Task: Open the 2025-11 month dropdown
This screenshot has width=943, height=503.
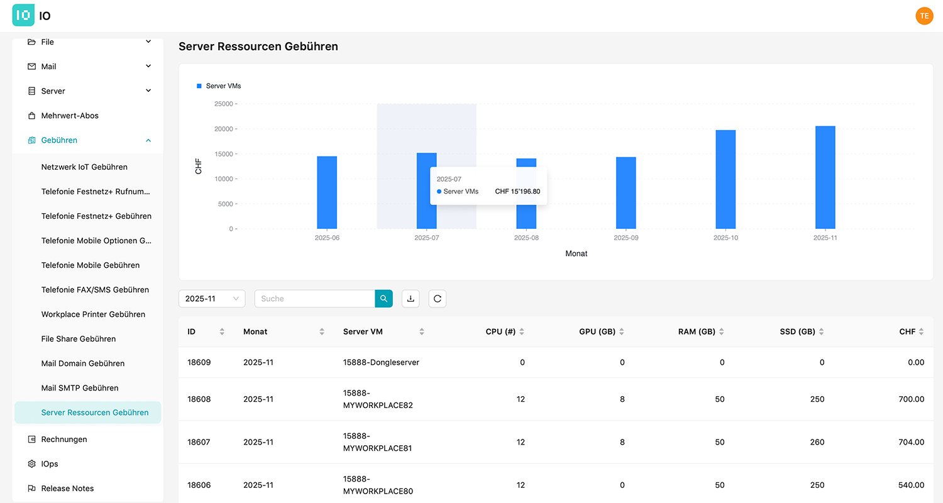Action: 212,299
